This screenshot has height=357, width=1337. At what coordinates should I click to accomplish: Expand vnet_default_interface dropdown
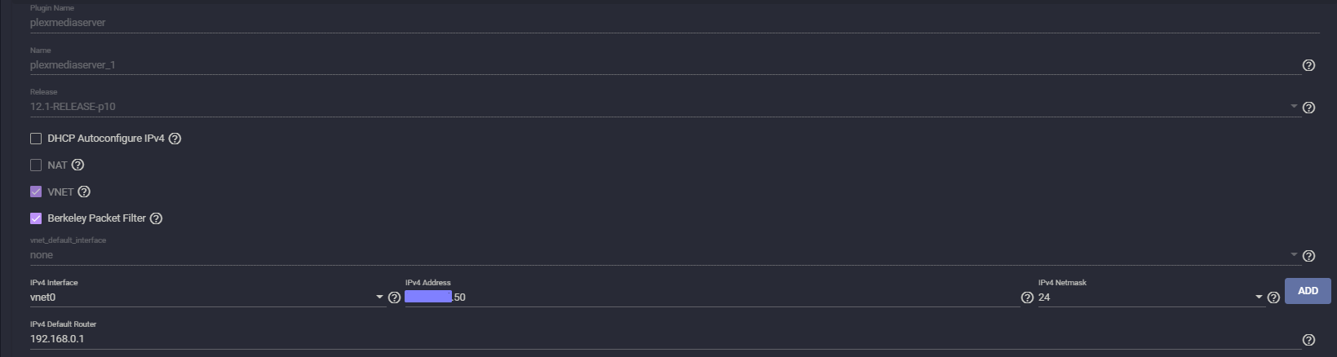pyautogui.click(x=664, y=255)
